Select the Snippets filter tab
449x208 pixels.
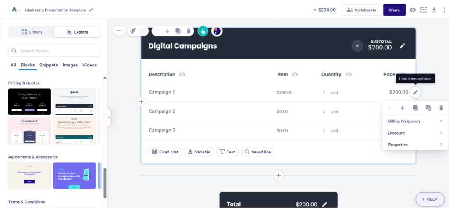(x=49, y=65)
